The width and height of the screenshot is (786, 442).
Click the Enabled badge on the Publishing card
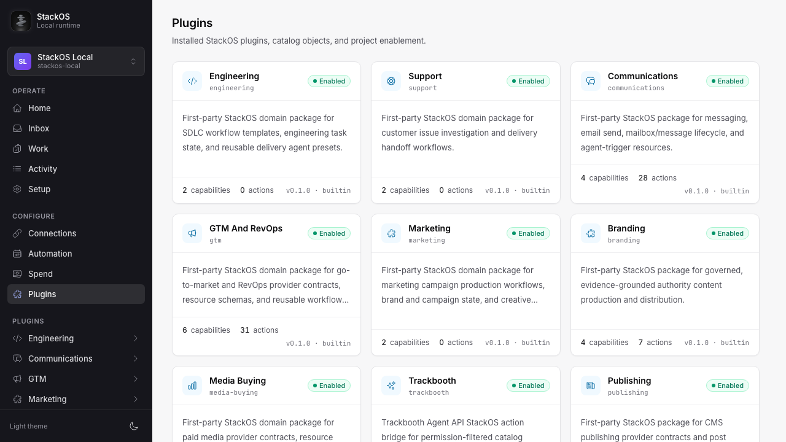[728, 386]
